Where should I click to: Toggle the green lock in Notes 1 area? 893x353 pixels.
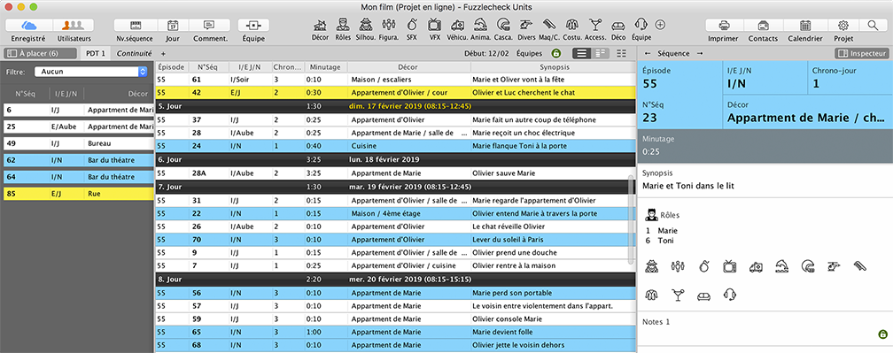click(x=882, y=334)
